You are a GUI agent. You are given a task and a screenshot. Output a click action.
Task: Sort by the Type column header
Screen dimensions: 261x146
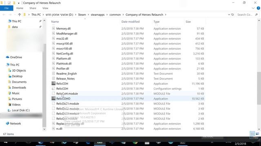[157, 21]
